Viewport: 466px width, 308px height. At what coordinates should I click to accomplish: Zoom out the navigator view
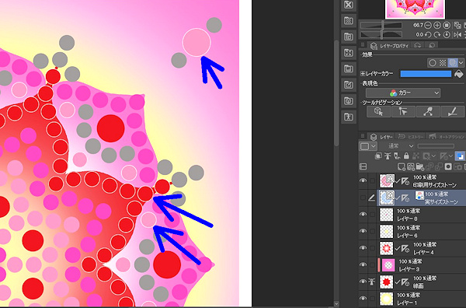click(428, 26)
